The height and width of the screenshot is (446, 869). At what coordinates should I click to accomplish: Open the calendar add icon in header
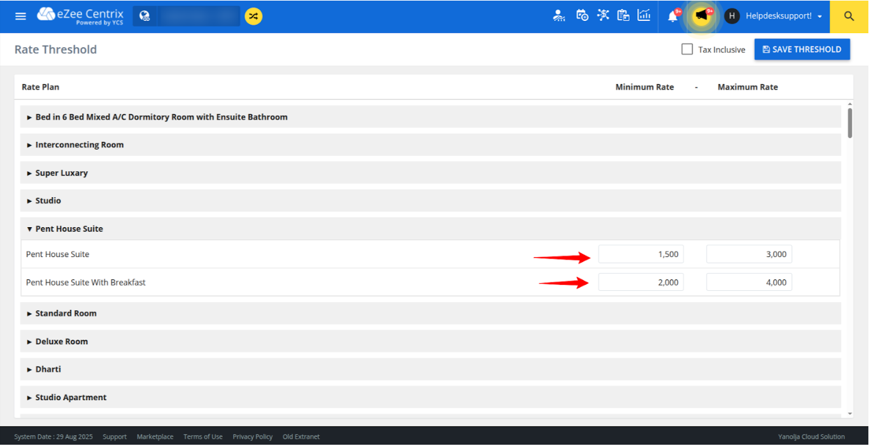click(582, 15)
